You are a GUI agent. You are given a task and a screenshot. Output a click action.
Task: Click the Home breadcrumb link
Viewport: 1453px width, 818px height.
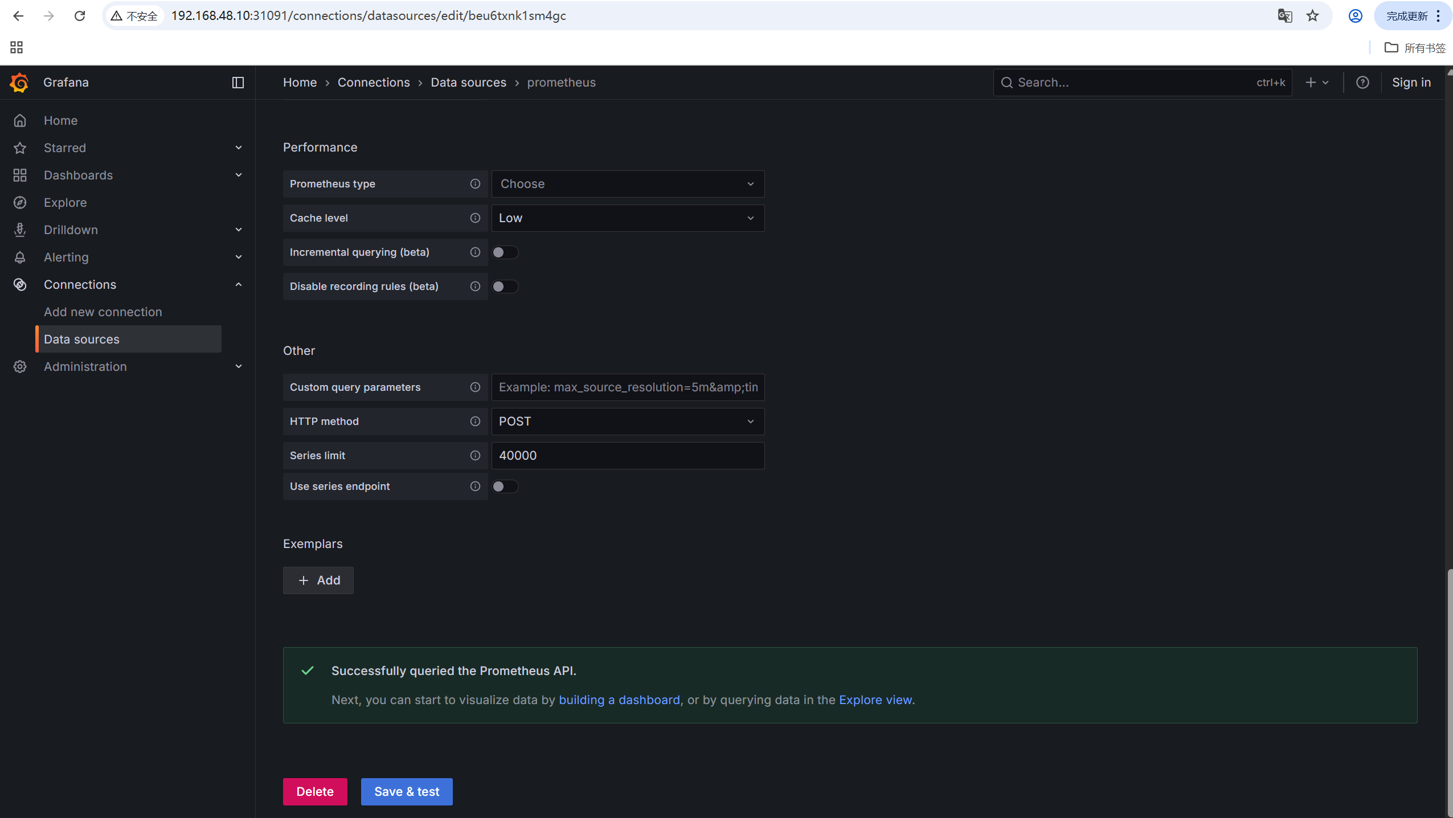click(300, 83)
